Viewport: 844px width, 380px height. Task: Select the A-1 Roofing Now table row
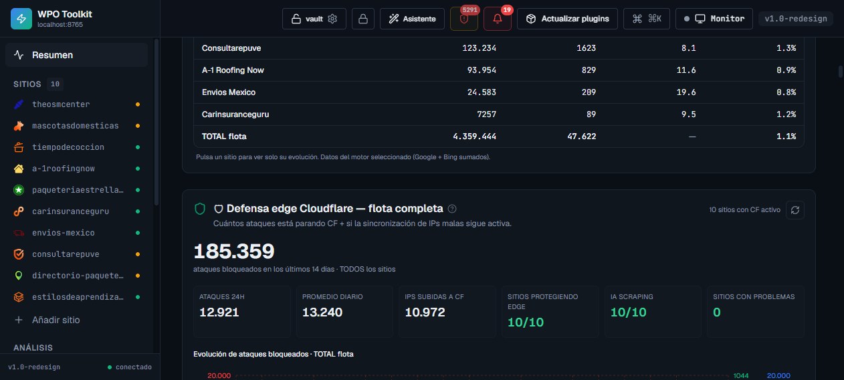click(x=498, y=70)
